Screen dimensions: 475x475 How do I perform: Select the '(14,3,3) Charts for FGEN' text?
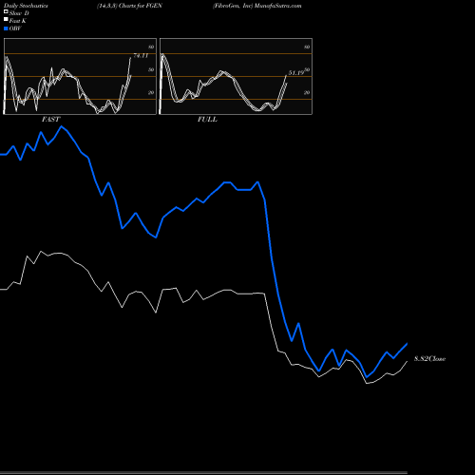(x=129, y=6)
